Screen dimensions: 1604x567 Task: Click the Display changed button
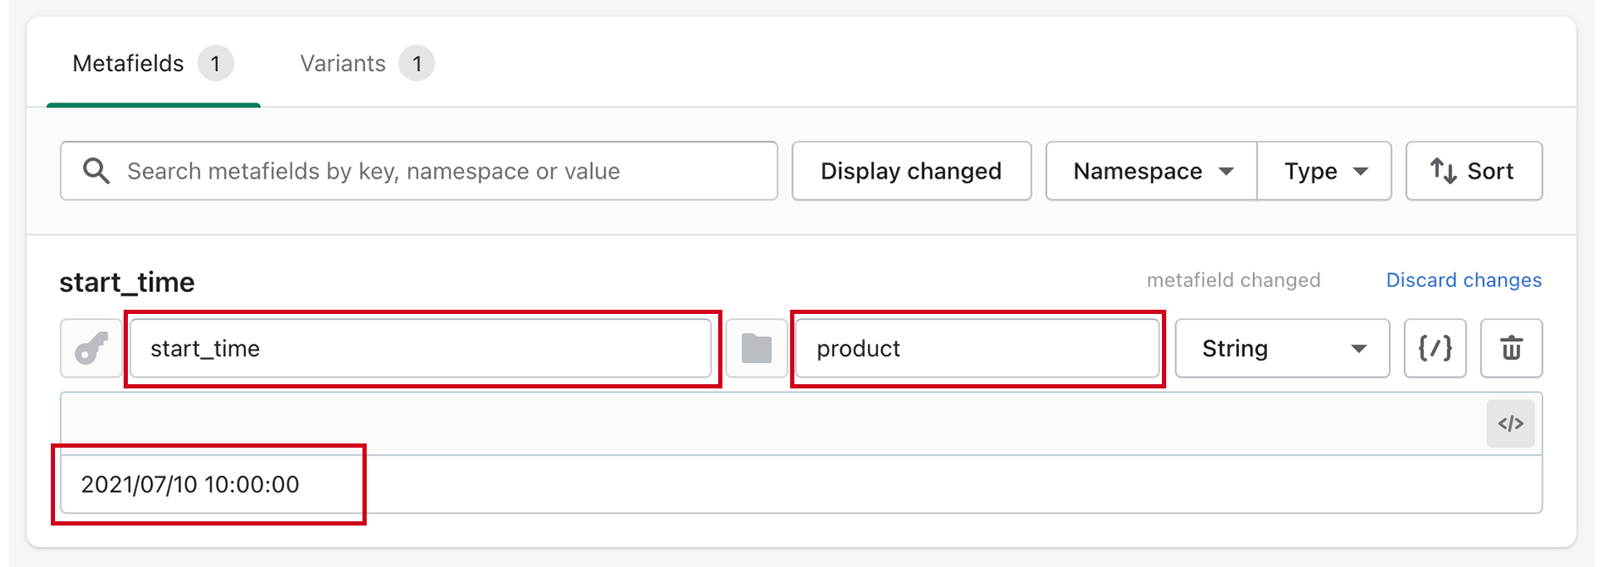coord(911,171)
